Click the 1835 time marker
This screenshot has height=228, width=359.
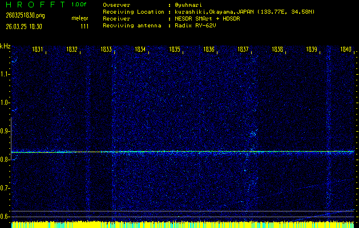[175, 49]
